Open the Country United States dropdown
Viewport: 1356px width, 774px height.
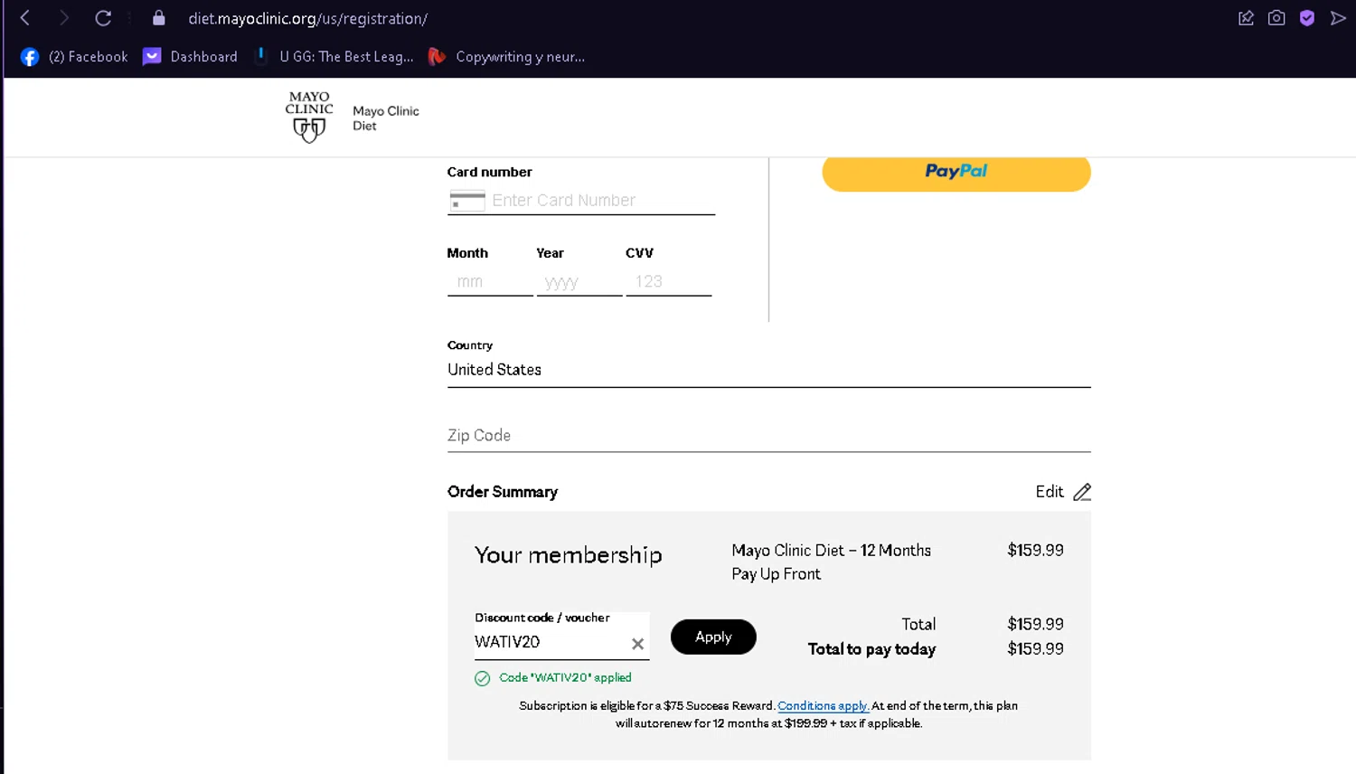point(769,370)
